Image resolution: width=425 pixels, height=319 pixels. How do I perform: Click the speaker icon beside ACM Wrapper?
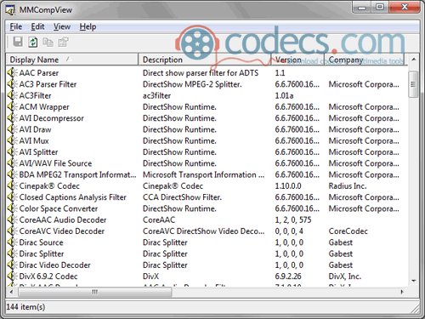(12, 107)
